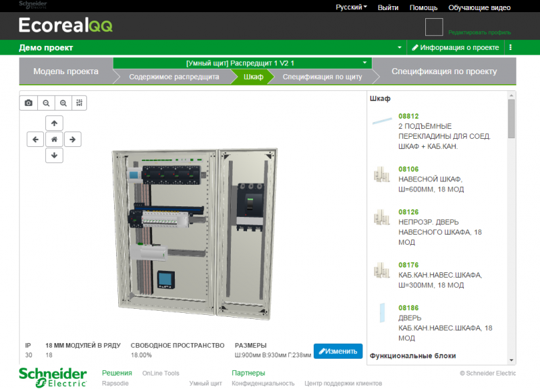Viewport: 540px width, 389px height.
Task: Click the profile avatar box
Action: coord(434,27)
